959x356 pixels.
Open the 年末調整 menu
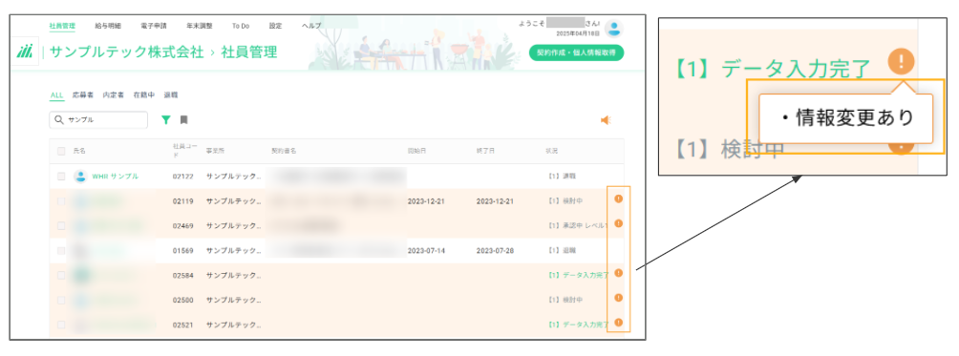pos(199,27)
